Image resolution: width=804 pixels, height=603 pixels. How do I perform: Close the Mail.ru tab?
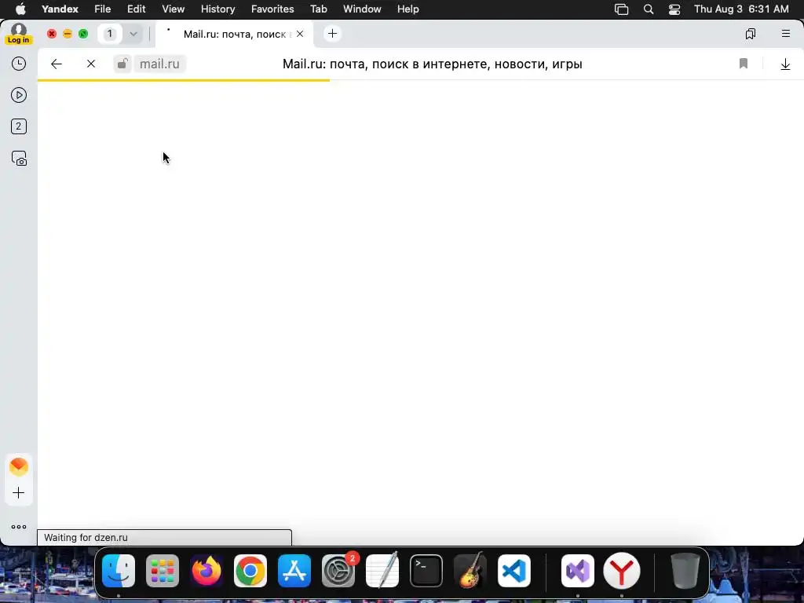pos(300,34)
